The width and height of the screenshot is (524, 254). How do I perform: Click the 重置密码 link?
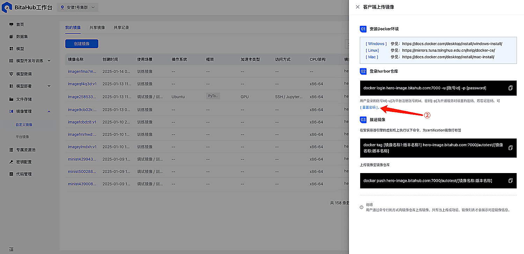point(369,107)
